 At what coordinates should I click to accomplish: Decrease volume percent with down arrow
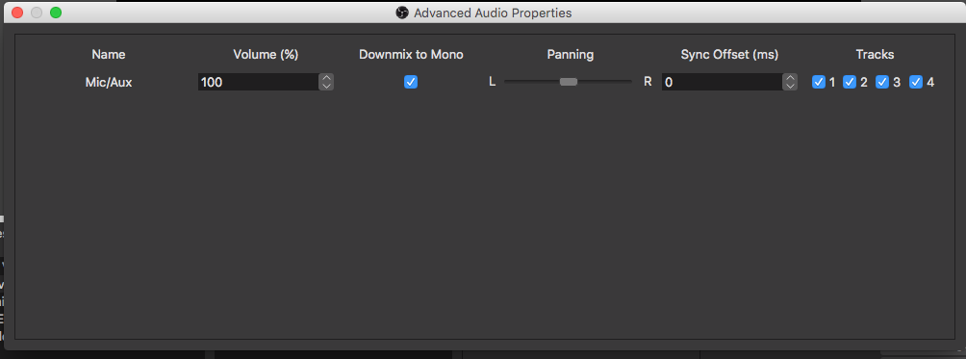tap(326, 87)
